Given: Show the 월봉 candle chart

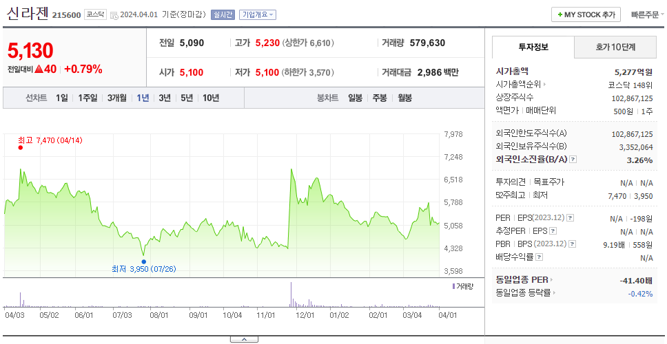Looking at the screenshot, I should (x=405, y=98).
